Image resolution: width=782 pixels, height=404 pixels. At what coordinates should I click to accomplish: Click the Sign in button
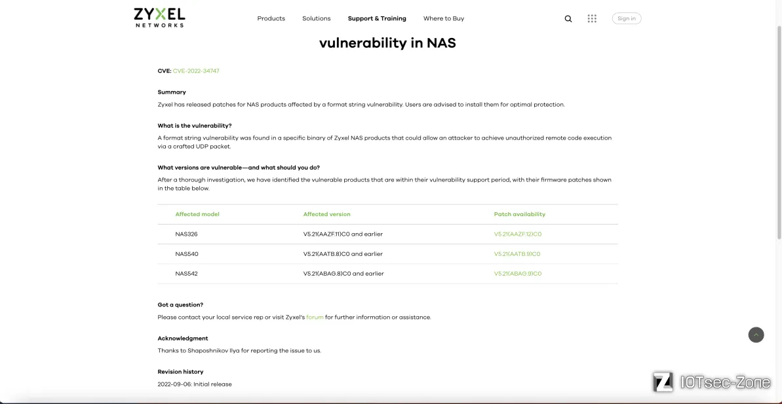627,18
